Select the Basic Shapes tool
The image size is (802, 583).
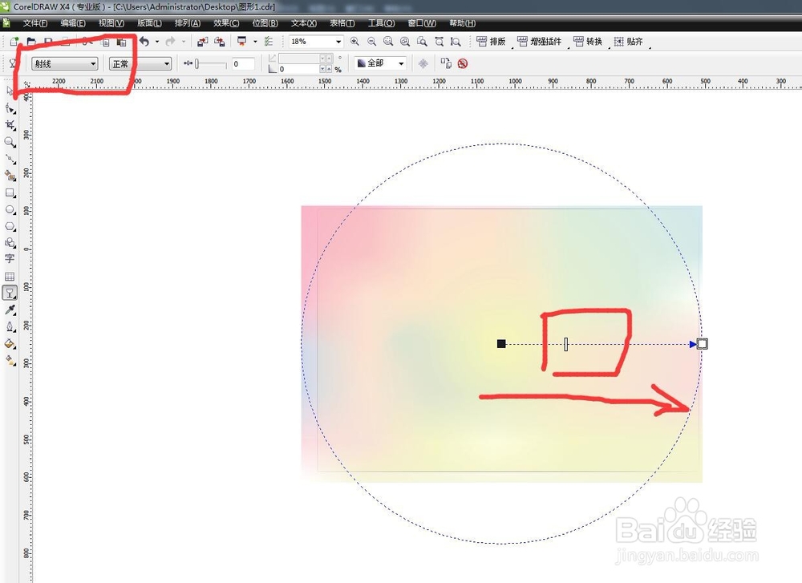(10, 242)
